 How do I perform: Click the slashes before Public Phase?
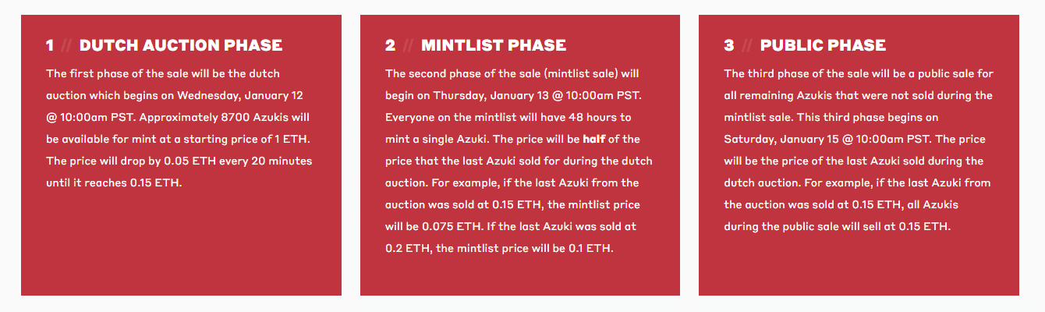[747, 45]
